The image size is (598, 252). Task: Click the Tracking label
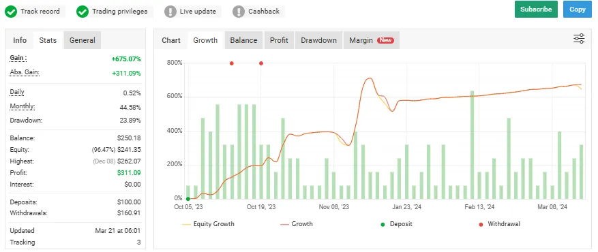[22, 242]
